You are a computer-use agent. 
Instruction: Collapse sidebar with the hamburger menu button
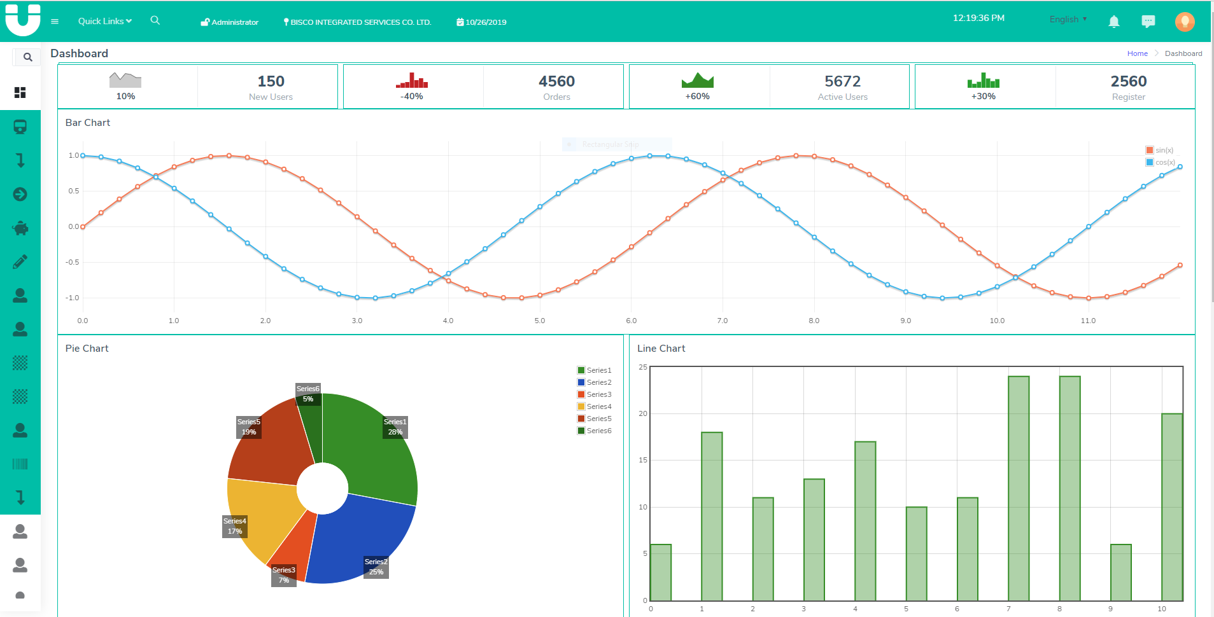(x=55, y=21)
